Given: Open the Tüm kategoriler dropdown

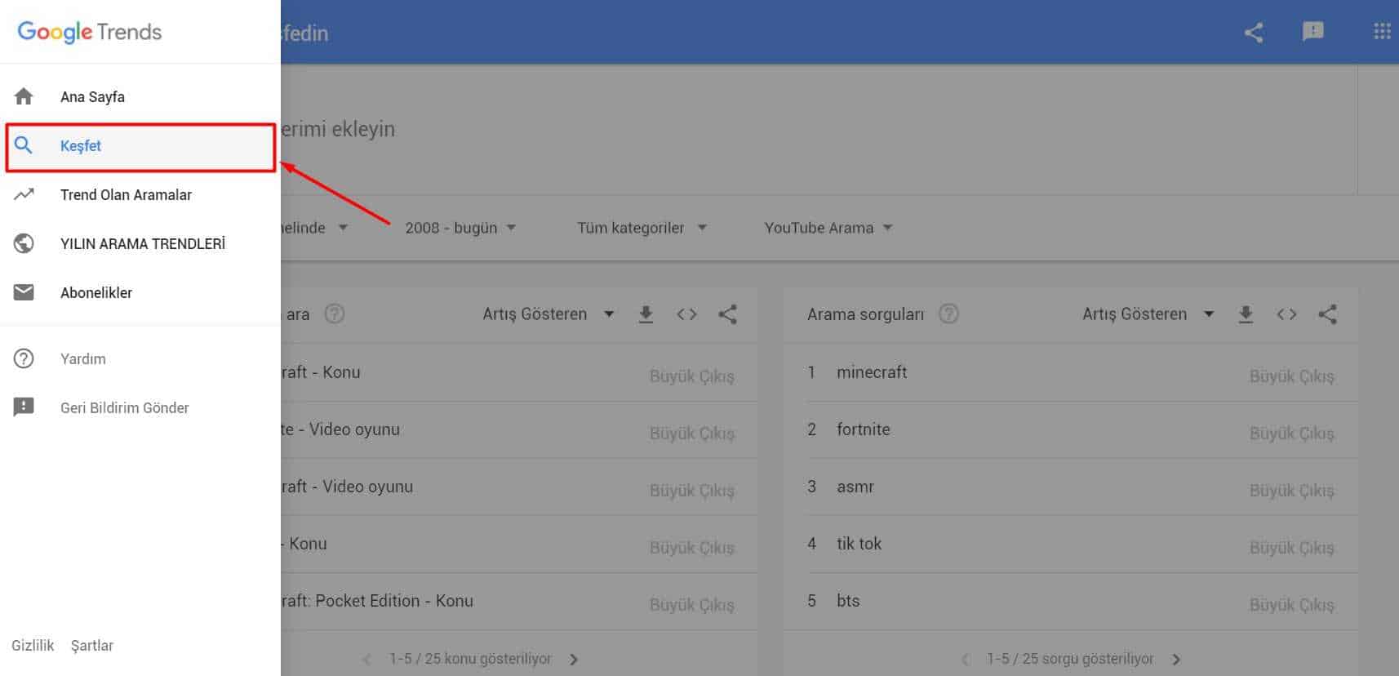Looking at the screenshot, I should click(x=642, y=228).
